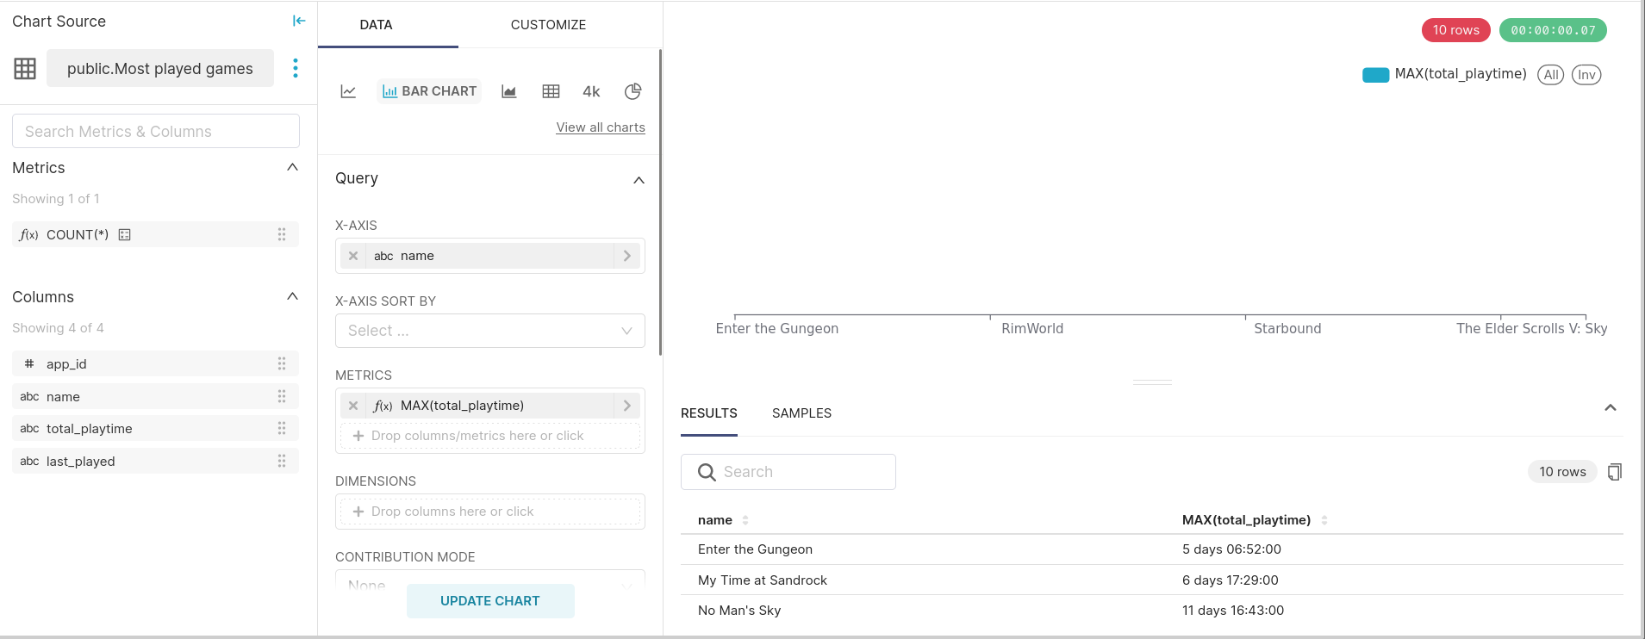The height and width of the screenshot is (639, 1645).
Task: Choose the area chart type icon
Action: (509, 91)
